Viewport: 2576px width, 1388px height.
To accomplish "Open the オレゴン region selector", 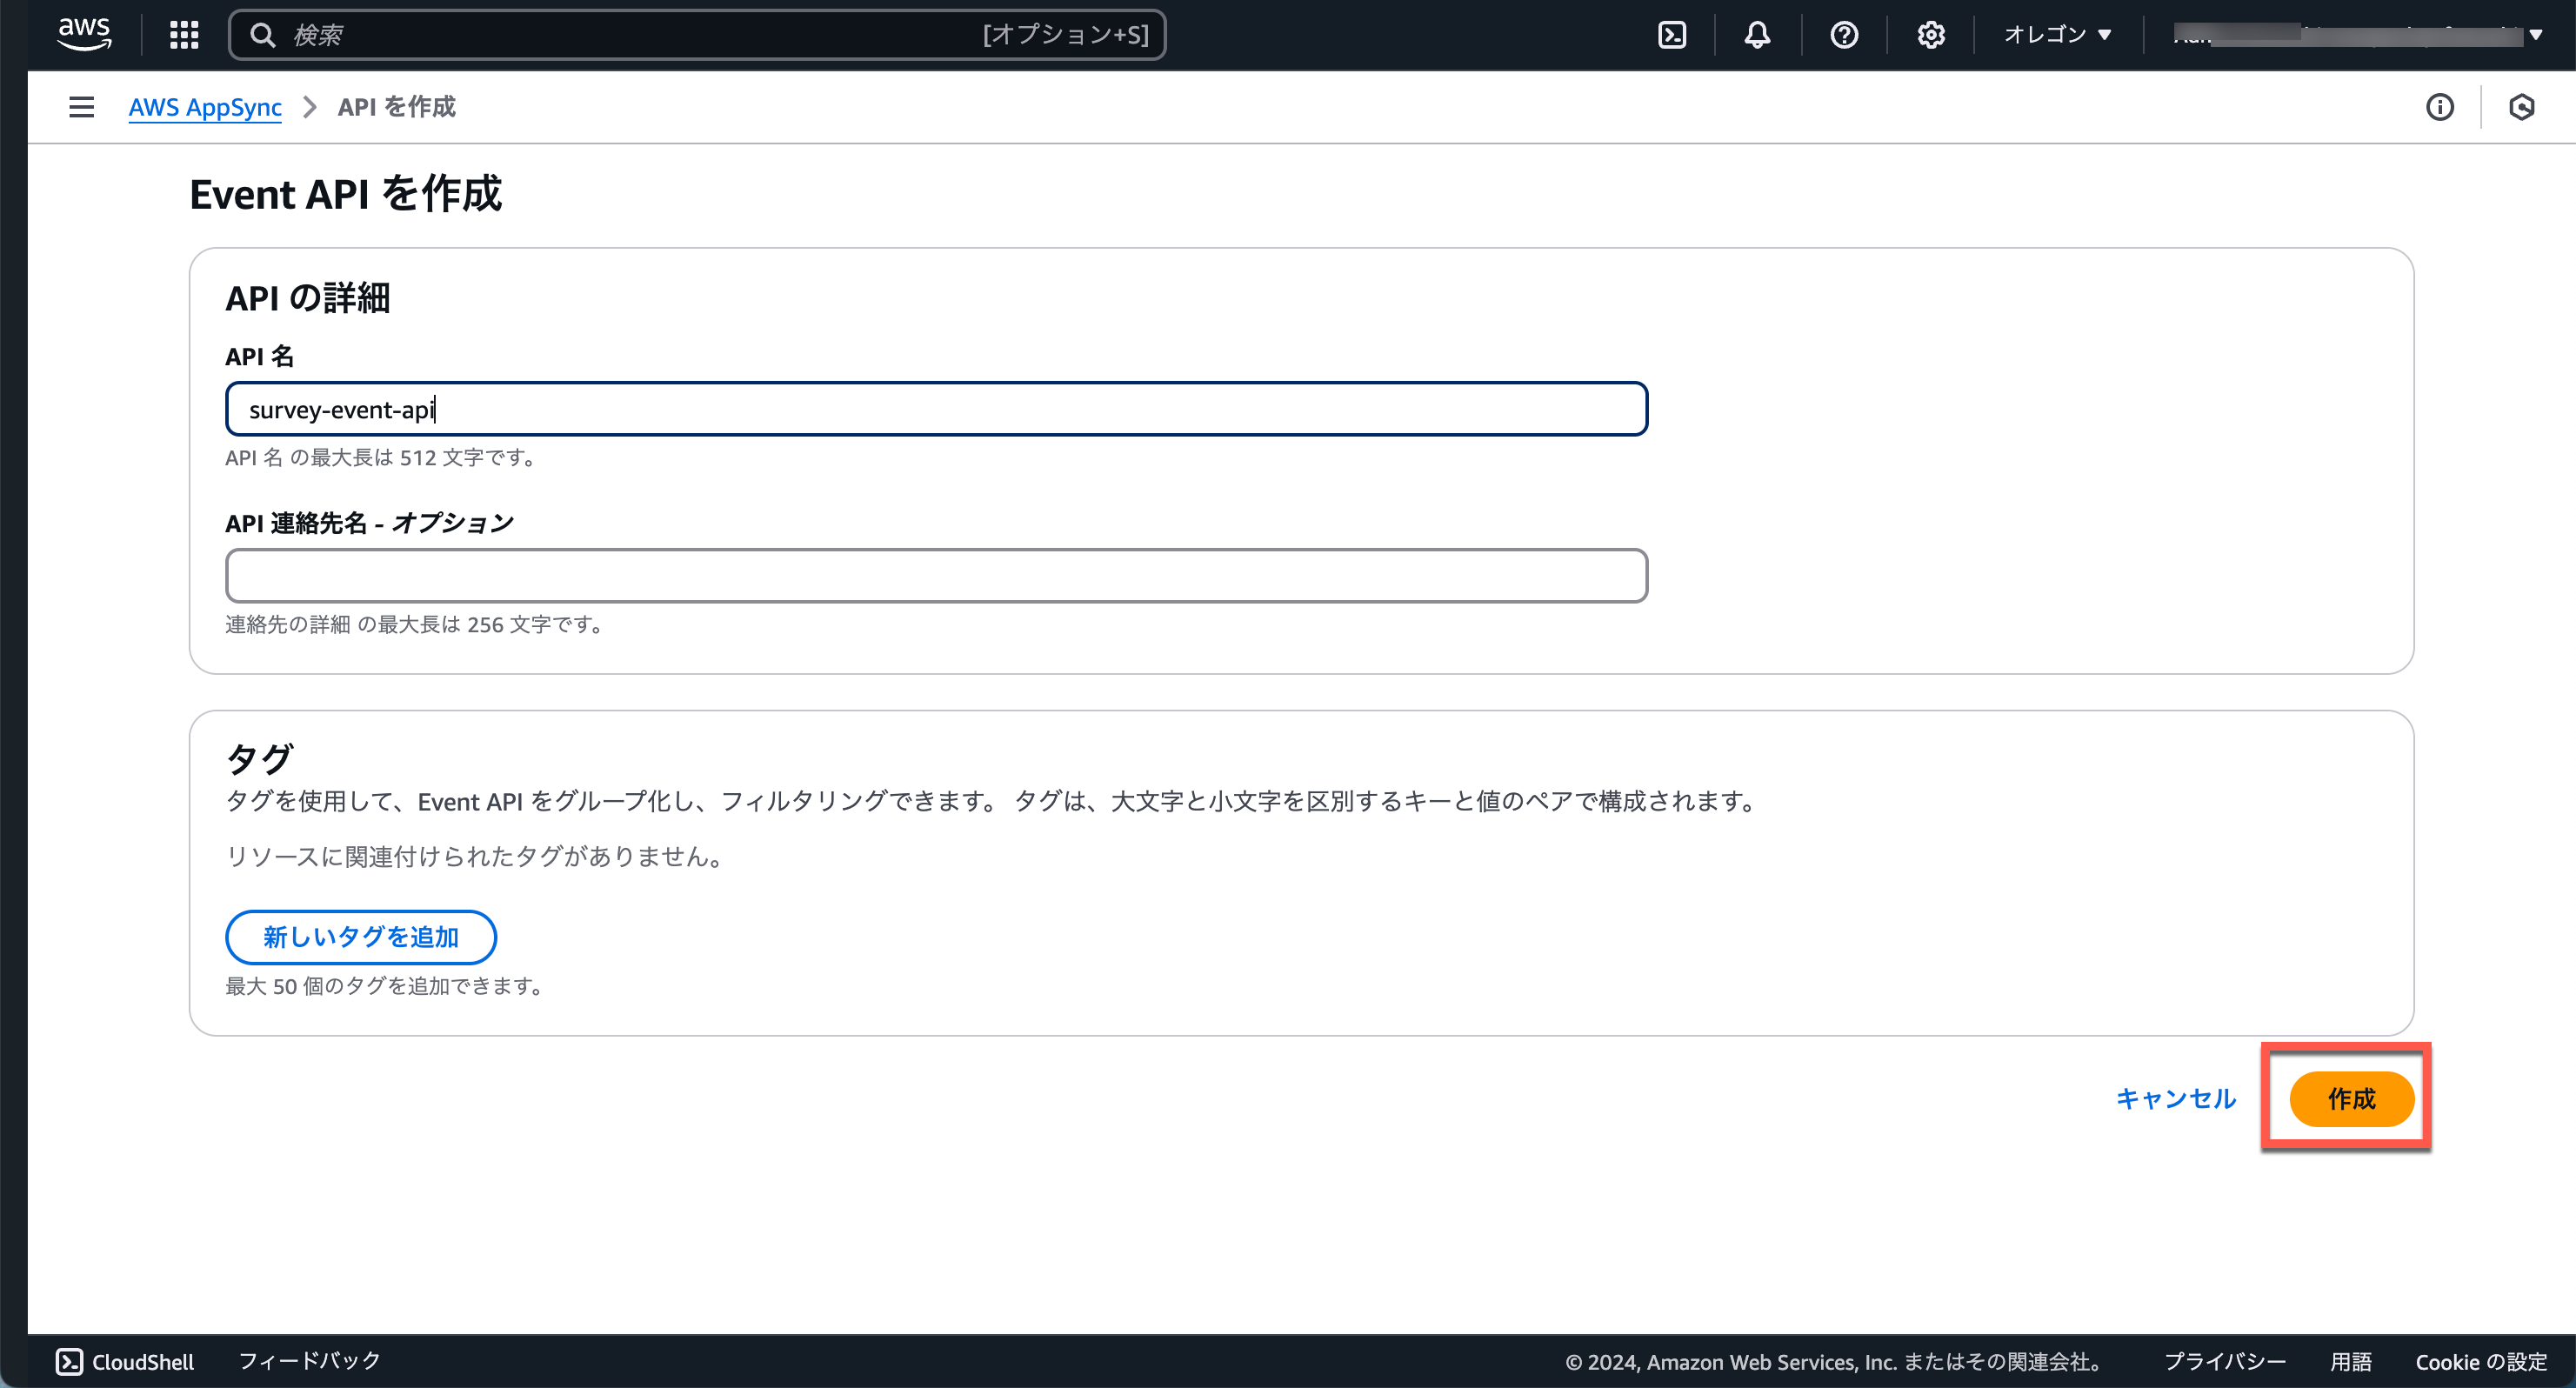I will tap(2058, 35).
